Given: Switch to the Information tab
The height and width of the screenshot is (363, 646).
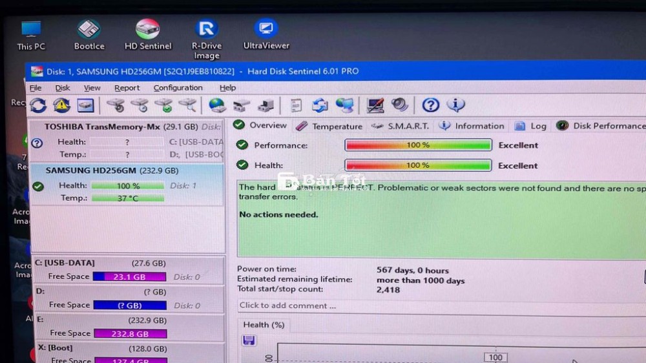Looking at the screenshot, I should coord(472,126).
